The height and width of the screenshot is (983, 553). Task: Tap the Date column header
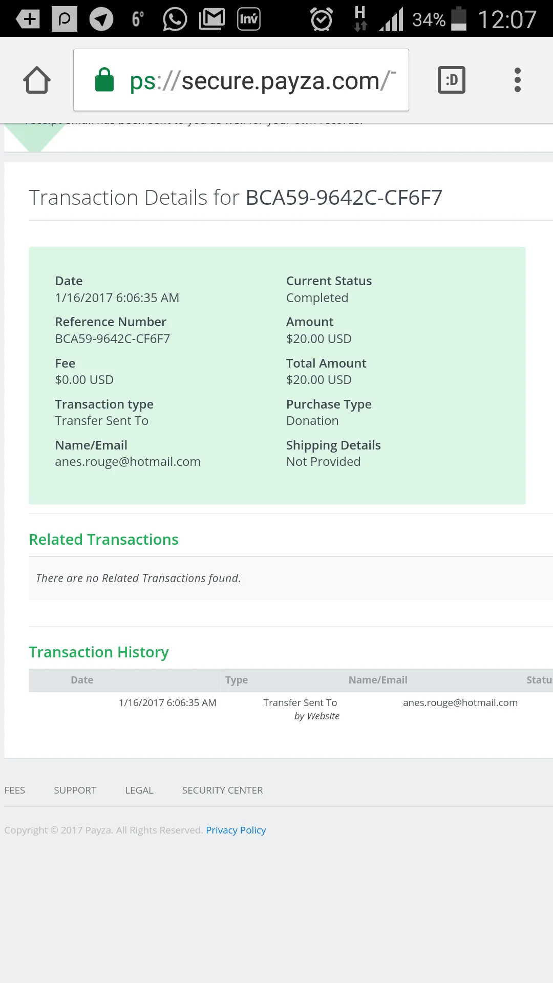coord(82,680)
